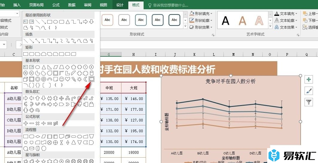This screenshot has width=318, height=163.
Task: Choose the cylinder Can shape in Basic Shapes
Action: click(92, 73)
